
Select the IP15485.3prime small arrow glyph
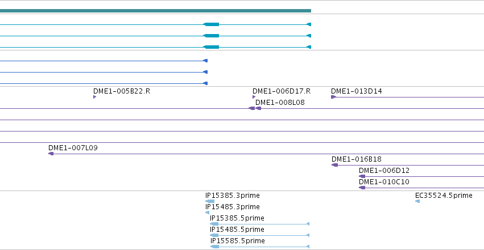208,213
